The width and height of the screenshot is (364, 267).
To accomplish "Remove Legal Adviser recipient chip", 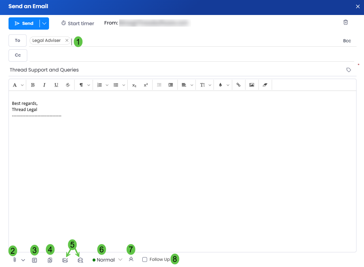I will click(67, 41).
